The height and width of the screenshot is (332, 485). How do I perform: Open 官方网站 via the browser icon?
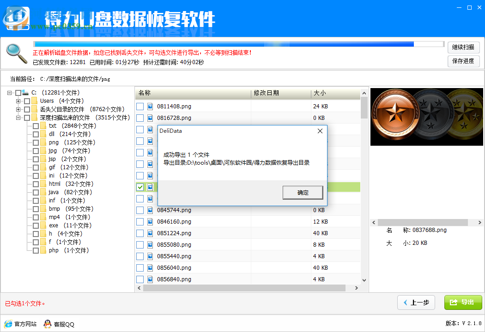(x=8, y=324)
